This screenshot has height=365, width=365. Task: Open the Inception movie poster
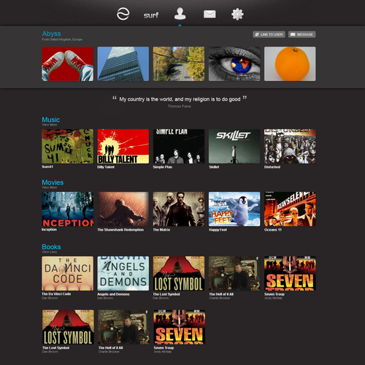68,209
